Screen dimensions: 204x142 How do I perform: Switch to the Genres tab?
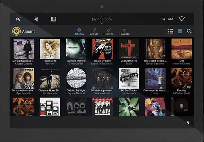tap(109, 32)
